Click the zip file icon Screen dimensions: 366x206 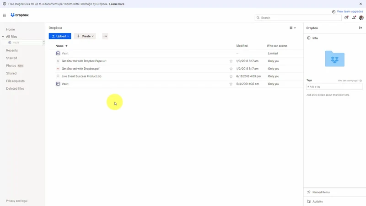[x=58, y=76]
